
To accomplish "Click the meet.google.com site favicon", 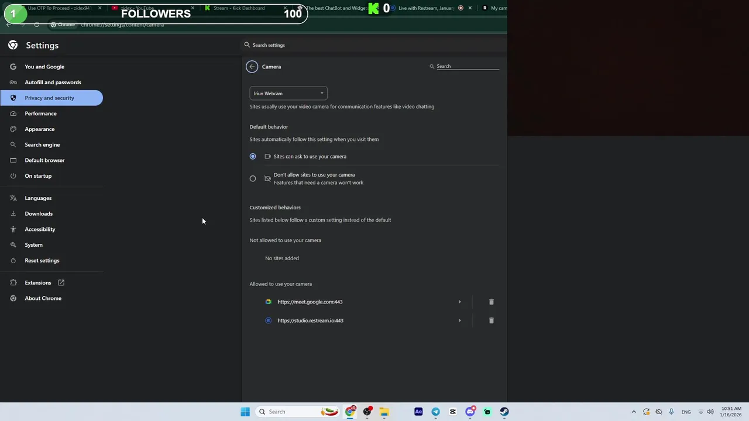I will 268,302.
